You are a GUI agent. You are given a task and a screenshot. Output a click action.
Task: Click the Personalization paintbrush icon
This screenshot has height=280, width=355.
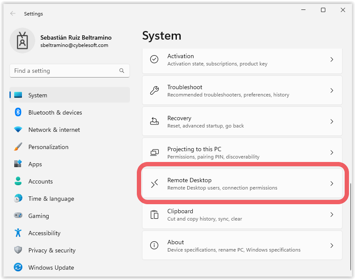tap(18, 147)
